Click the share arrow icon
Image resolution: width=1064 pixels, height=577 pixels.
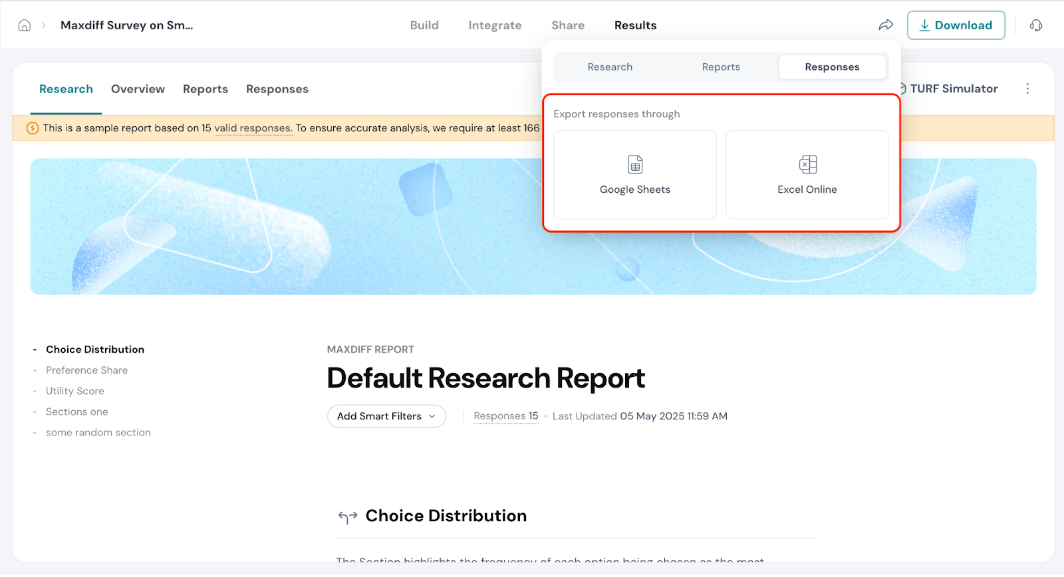pyautogui.click(x=886, y=25)
